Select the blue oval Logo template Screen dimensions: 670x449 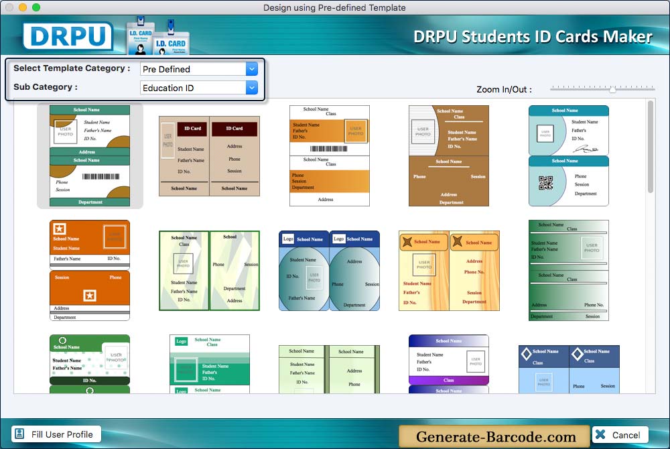tap(330, 271)
